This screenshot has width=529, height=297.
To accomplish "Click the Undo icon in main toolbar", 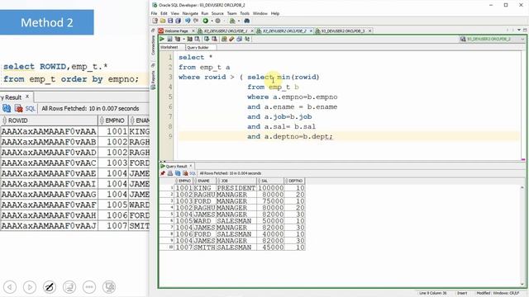I will (188, 21).
